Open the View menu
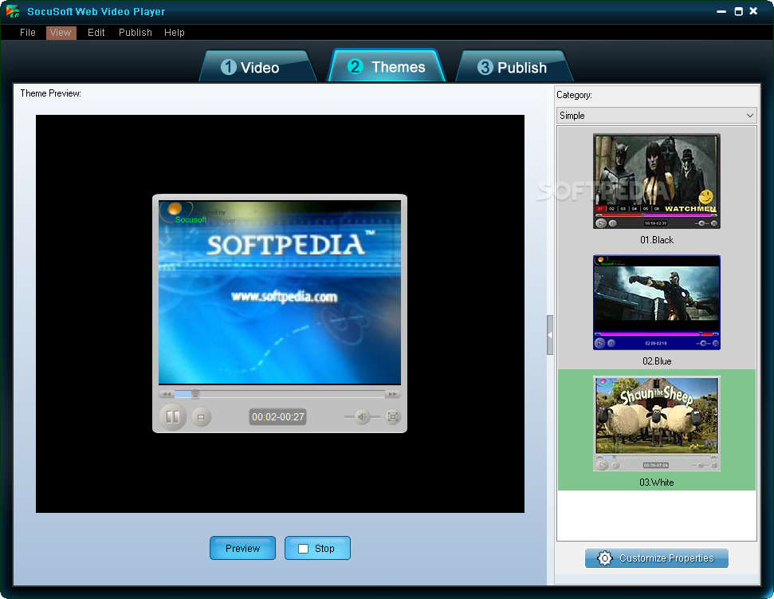 click(x=61, y=33)
